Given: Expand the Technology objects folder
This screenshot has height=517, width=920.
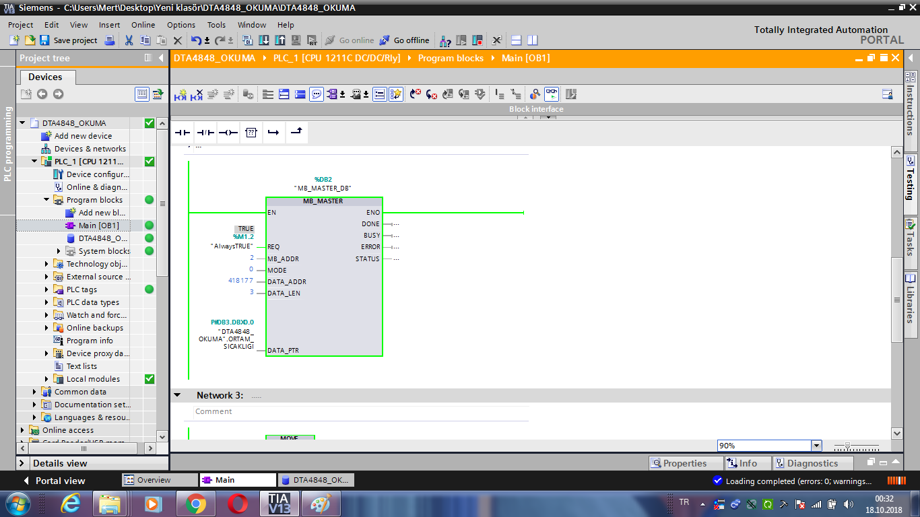Looking at the screenshot, I should click(x=46, y=264).
